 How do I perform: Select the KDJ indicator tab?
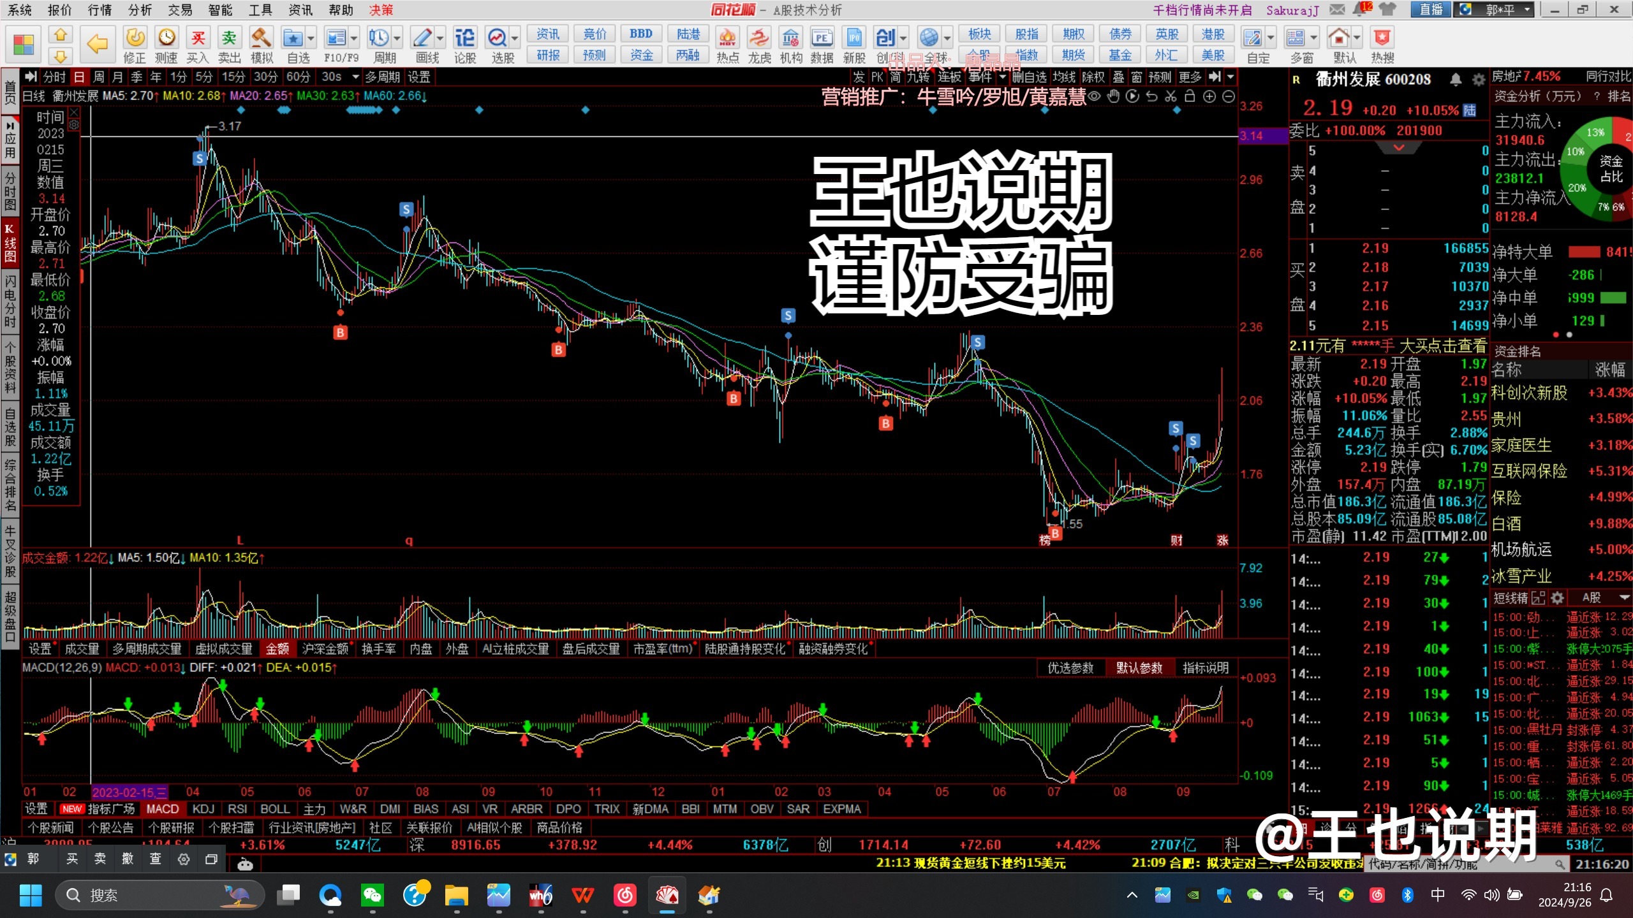(203, 809)
